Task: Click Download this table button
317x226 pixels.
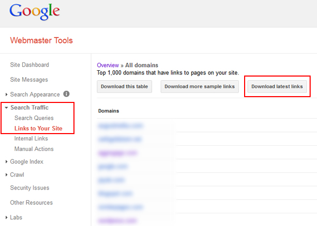Action: pos(124,87)
